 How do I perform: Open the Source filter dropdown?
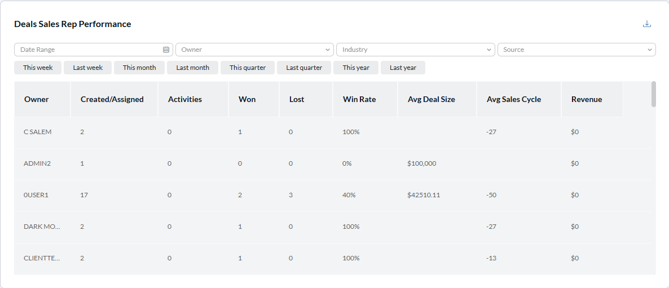576,50
